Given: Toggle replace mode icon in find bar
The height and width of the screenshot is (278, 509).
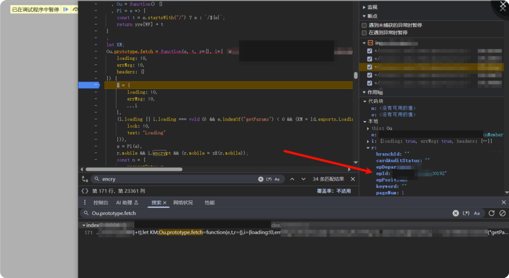Looking at the screenshot, I should tap(85, 179).
